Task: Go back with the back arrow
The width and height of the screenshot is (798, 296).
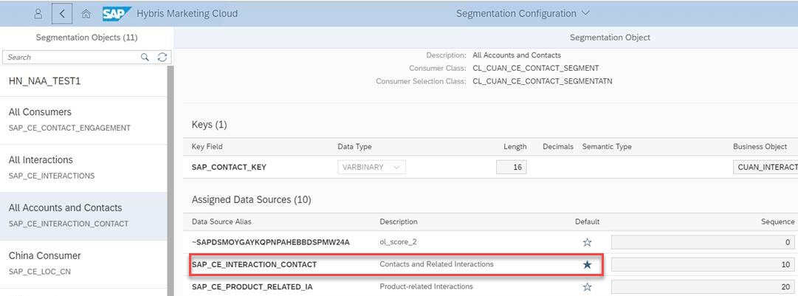Action: click(61, 14)
